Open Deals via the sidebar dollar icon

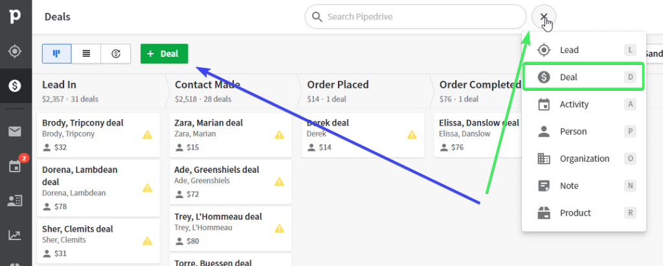coord(15,85)
